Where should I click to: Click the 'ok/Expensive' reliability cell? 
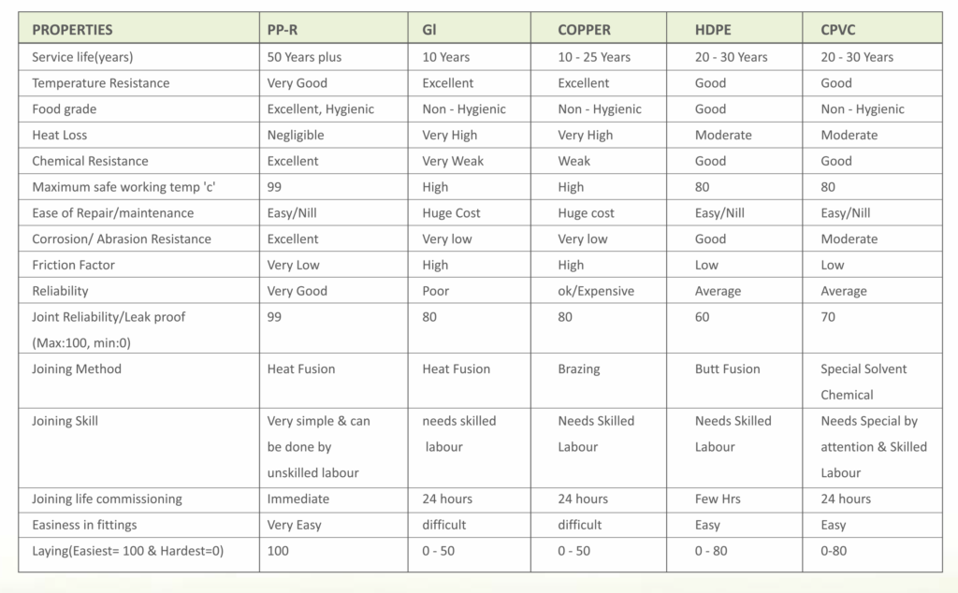[596, 291]
